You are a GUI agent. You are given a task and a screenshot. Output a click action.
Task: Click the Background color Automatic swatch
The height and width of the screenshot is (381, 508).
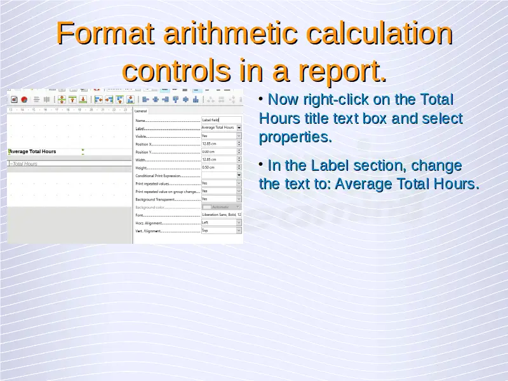(x=221, y=207)
